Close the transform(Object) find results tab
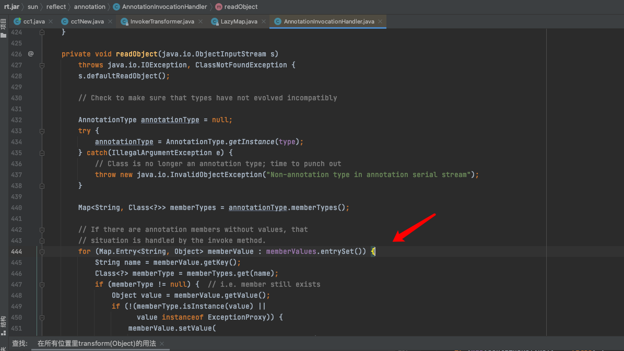Image resolution: width=624 pixels, height=351 pixels. tap(162, 344)
